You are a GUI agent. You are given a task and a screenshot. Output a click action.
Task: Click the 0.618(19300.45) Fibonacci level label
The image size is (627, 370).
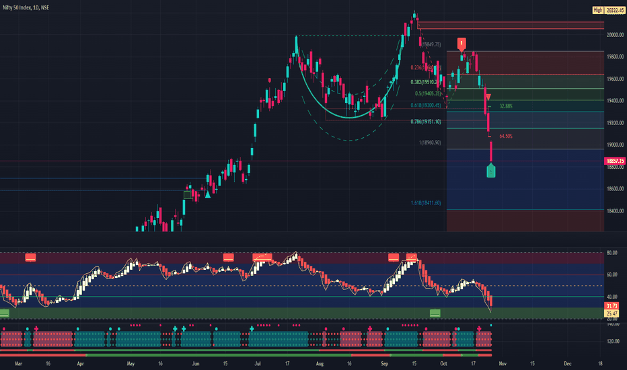425,106
